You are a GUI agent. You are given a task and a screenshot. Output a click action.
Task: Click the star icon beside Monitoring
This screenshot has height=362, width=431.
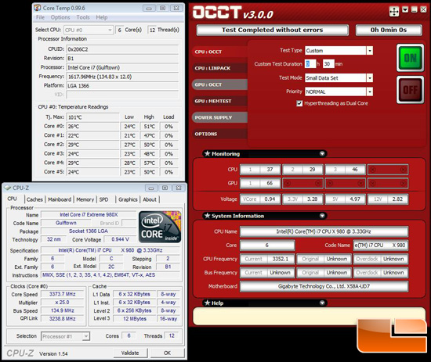pyautogui.click(x=207, y=153)
